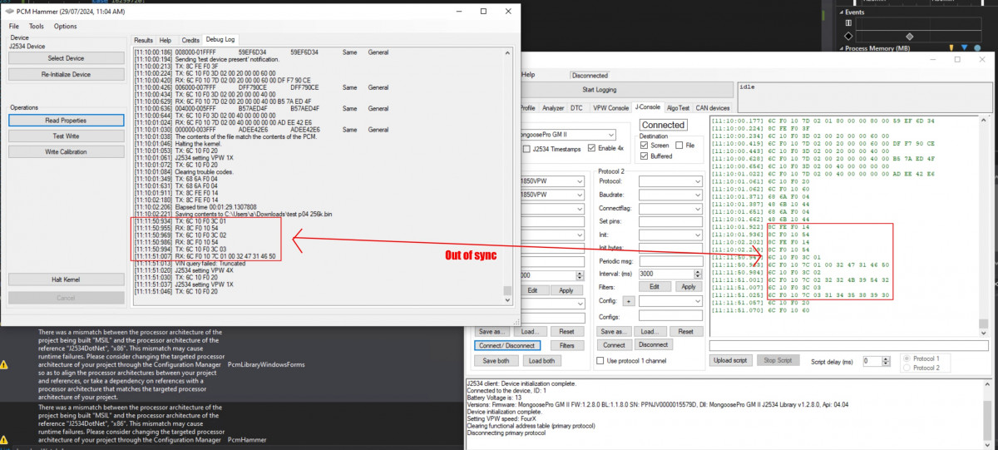998x450 pixels.
Task: Switch to the Credits tab
Action: (190, 40)
